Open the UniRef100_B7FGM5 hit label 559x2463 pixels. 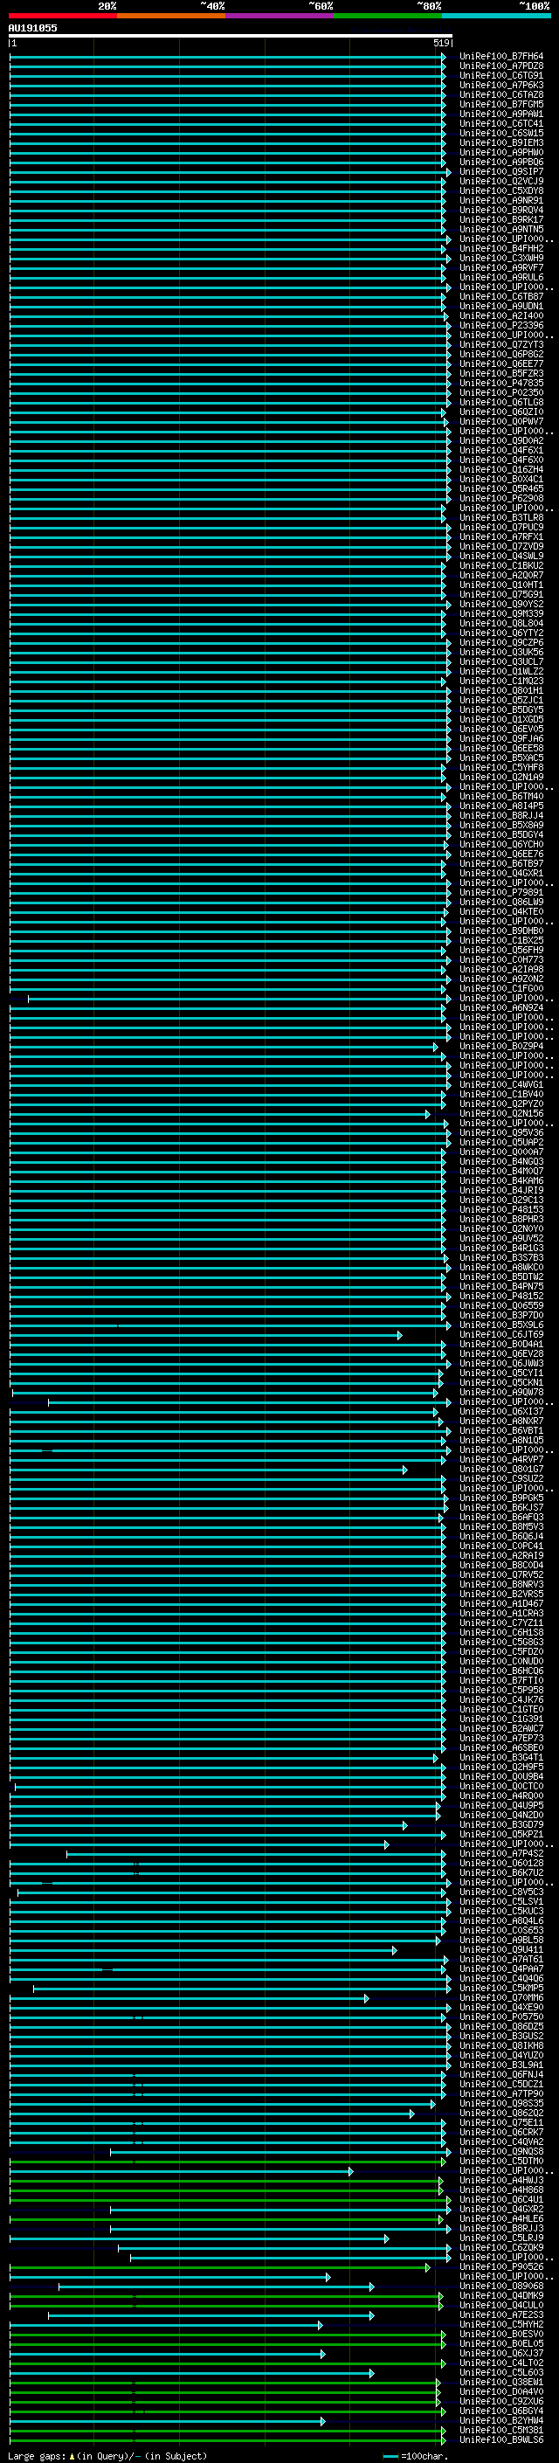pyautogui.click(x=500, y=104)
